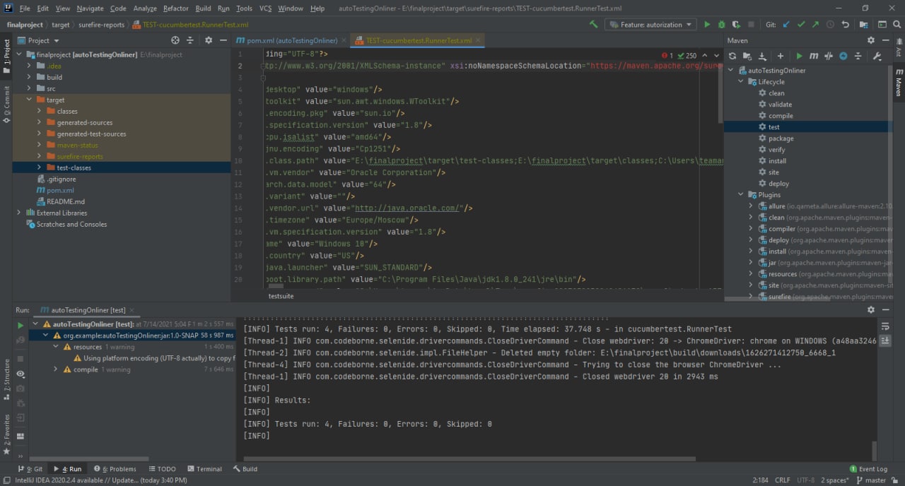Open the Event Log
Screen dimensions: 905x486
(x=868, y=469)
